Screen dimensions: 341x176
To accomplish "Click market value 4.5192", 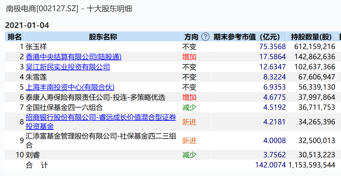I will [275, 107].
